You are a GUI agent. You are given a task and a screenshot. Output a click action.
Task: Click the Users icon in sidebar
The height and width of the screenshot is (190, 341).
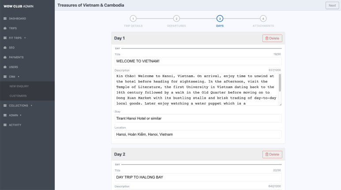[x=5, y=67]
